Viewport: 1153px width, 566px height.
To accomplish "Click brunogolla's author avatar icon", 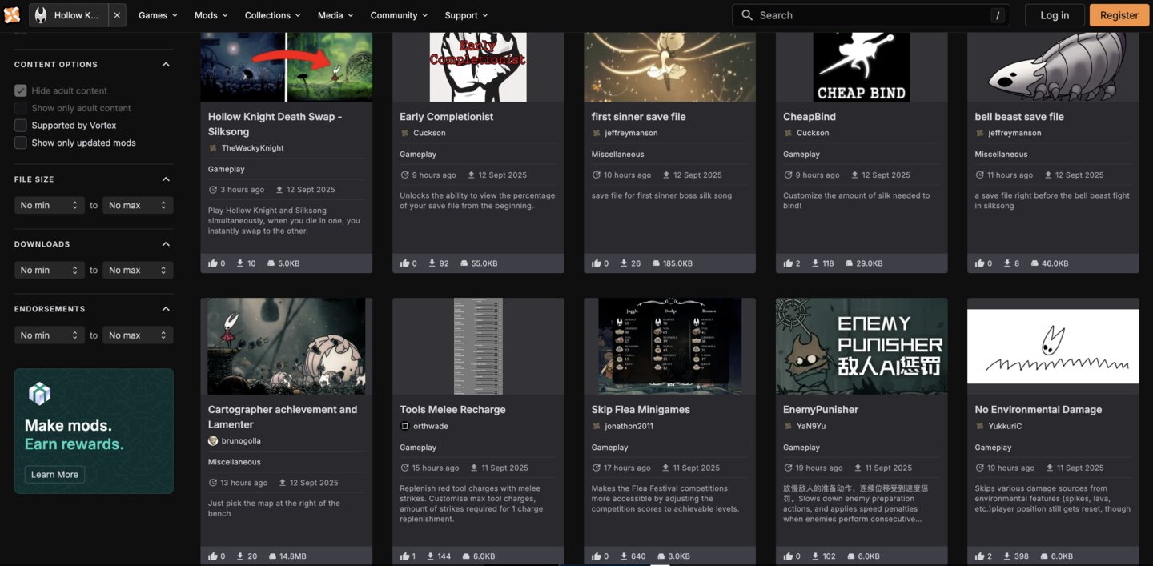I will click(x=213, y=441).
